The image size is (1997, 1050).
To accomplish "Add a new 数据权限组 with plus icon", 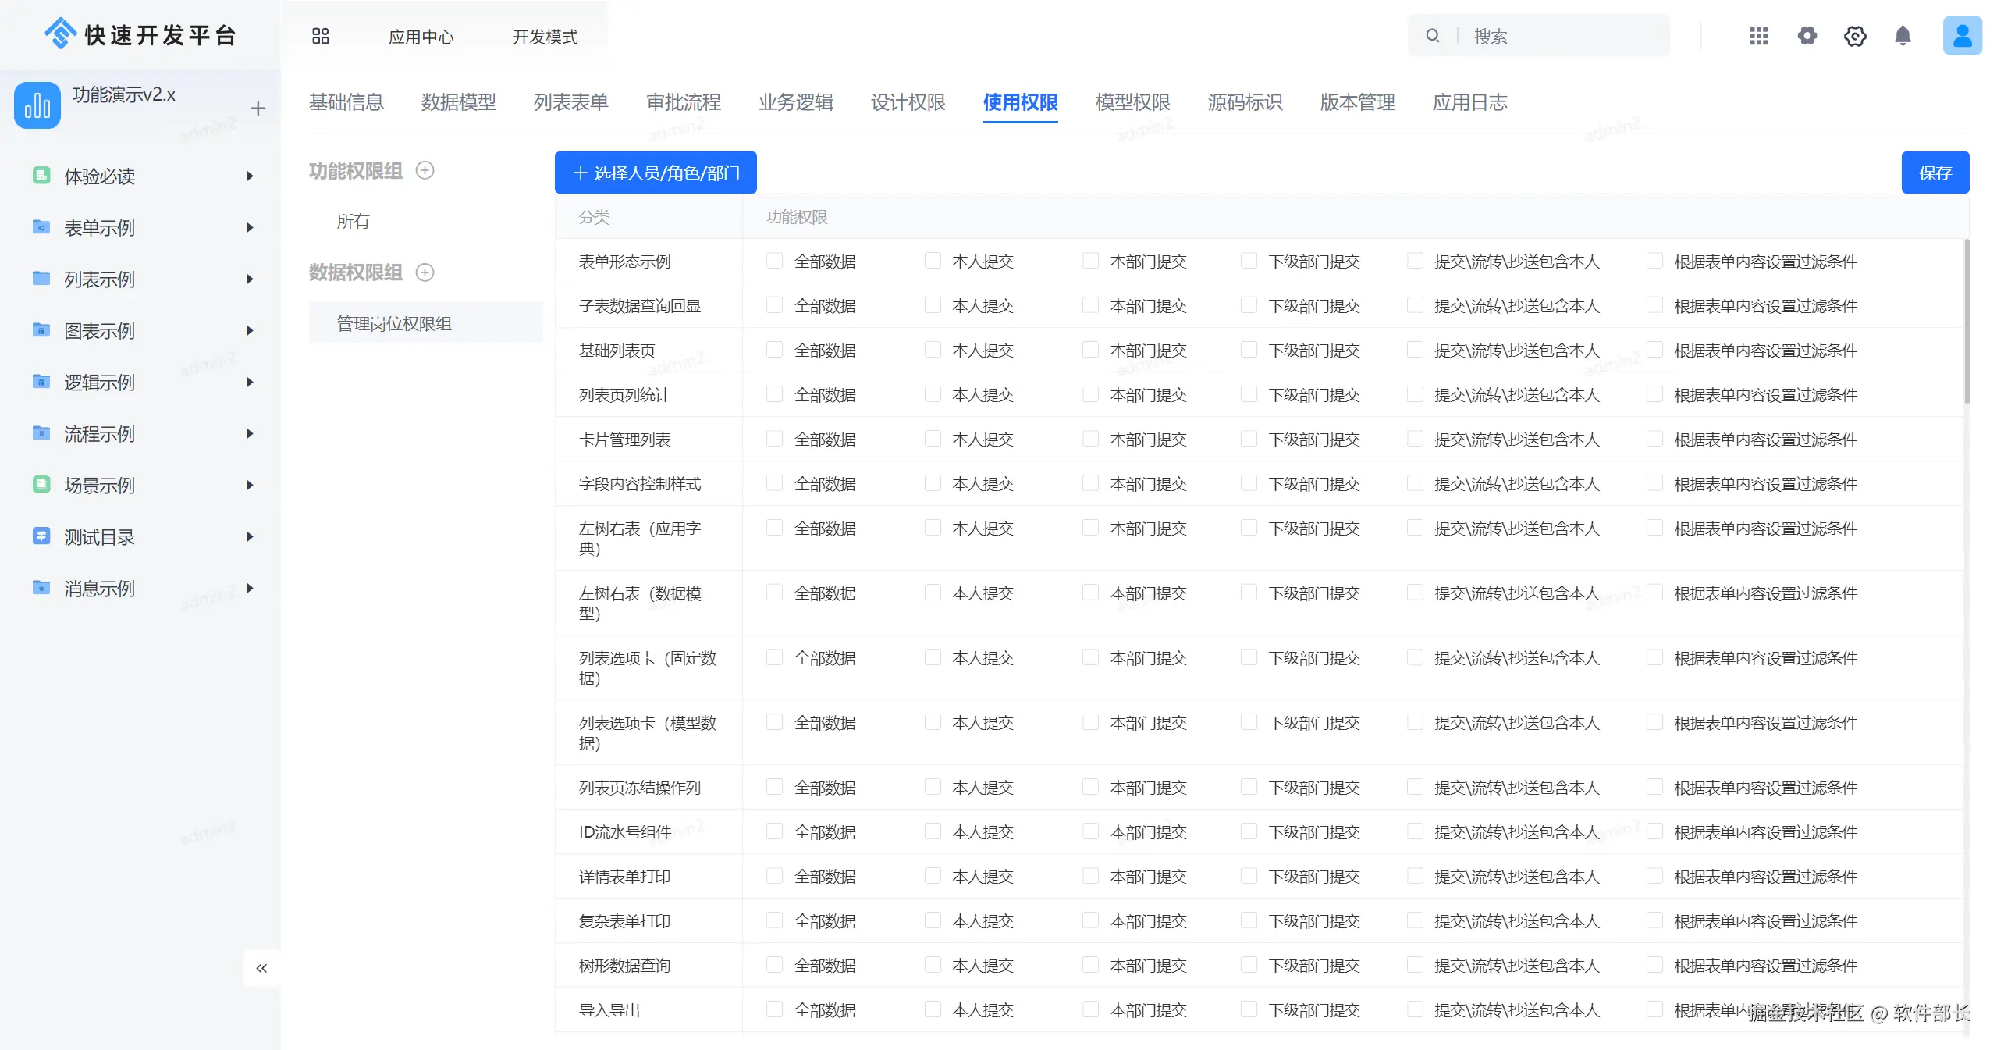I will tap(425, 272).
